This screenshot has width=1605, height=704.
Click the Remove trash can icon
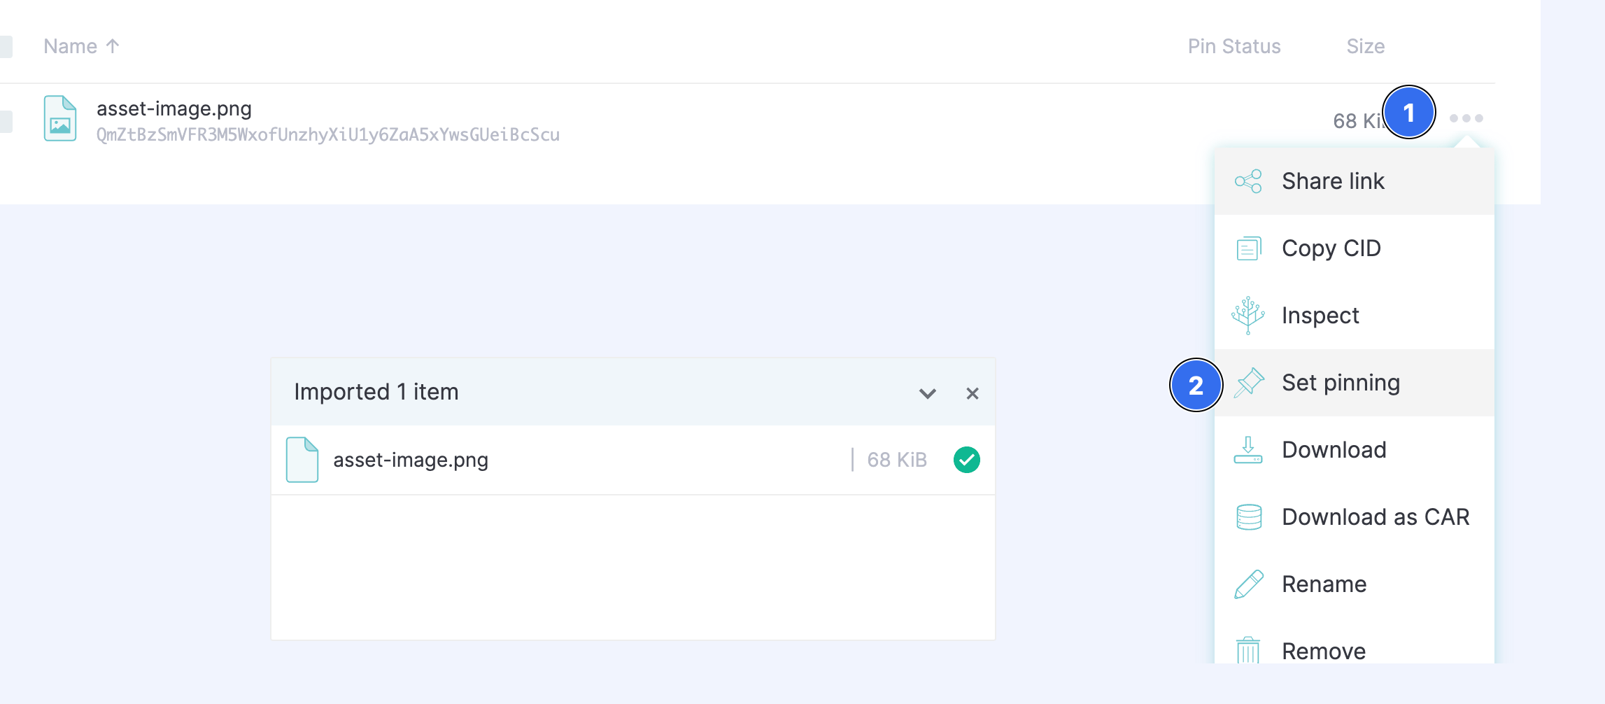click(x=1248, y=650)
